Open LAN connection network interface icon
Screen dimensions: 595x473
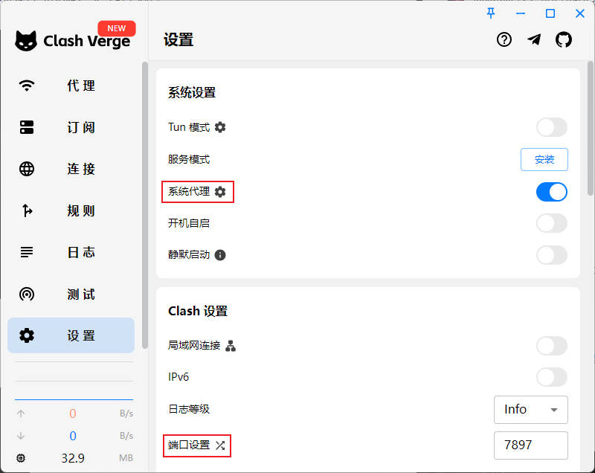pyautogui.click(x=231, y=346)
